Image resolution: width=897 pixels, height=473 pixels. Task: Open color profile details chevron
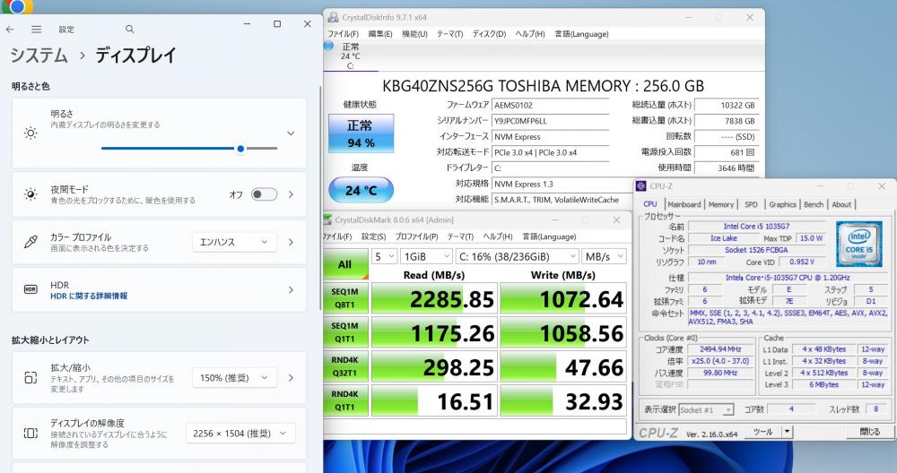tap(291, 242)
